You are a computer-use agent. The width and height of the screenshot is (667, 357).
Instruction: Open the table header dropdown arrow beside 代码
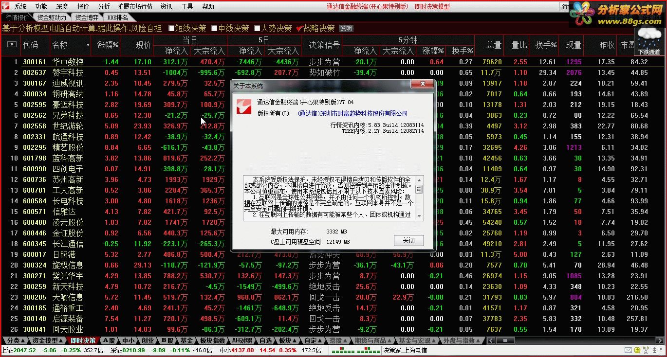[12, 45]
